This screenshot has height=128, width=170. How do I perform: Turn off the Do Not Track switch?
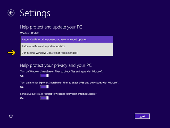point(44,98)
